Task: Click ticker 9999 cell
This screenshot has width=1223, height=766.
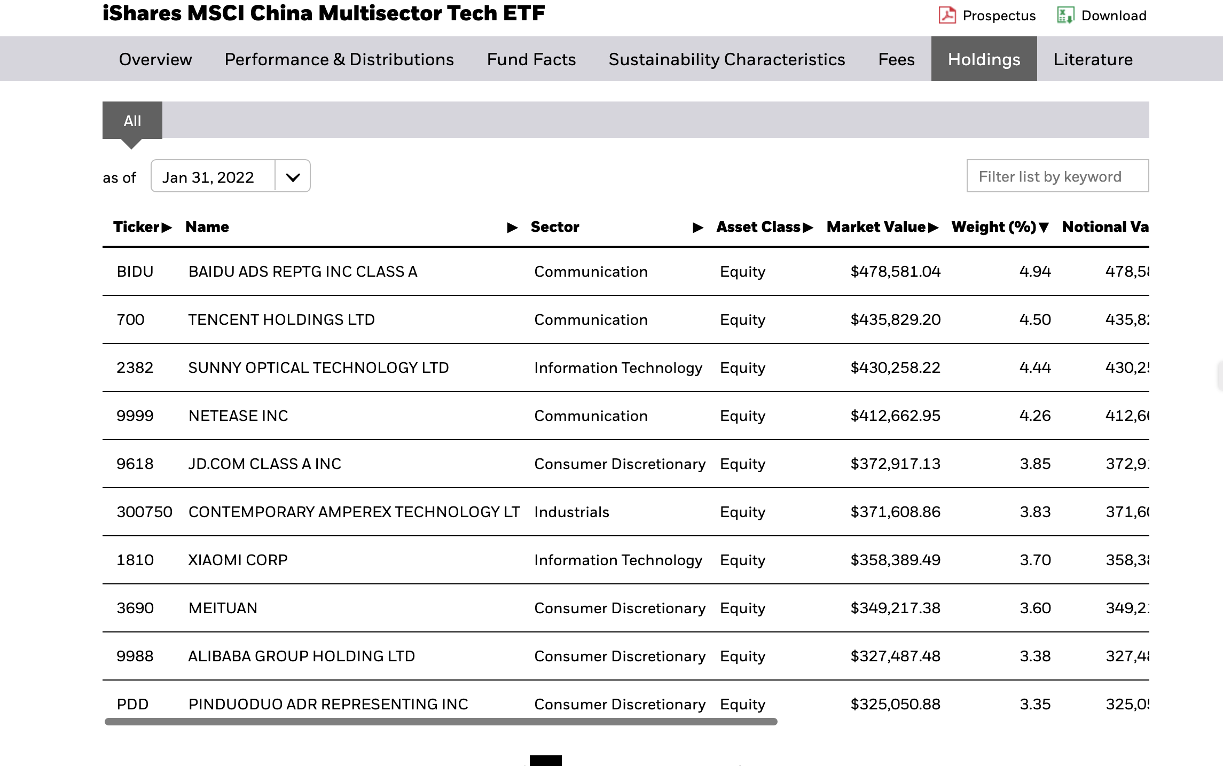Action: coord(135,416)
